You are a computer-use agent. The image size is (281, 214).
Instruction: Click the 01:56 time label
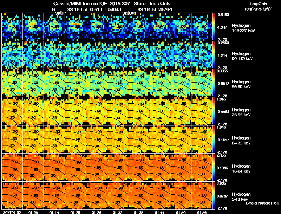(x=202, y=212)
